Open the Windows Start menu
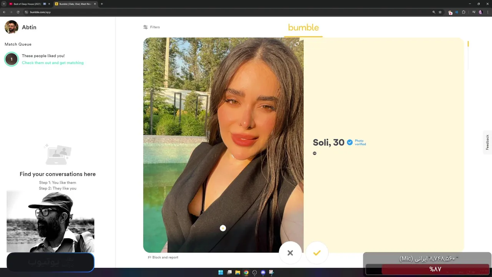The height and width of the screenshot is (277, 492). [221, 272]
